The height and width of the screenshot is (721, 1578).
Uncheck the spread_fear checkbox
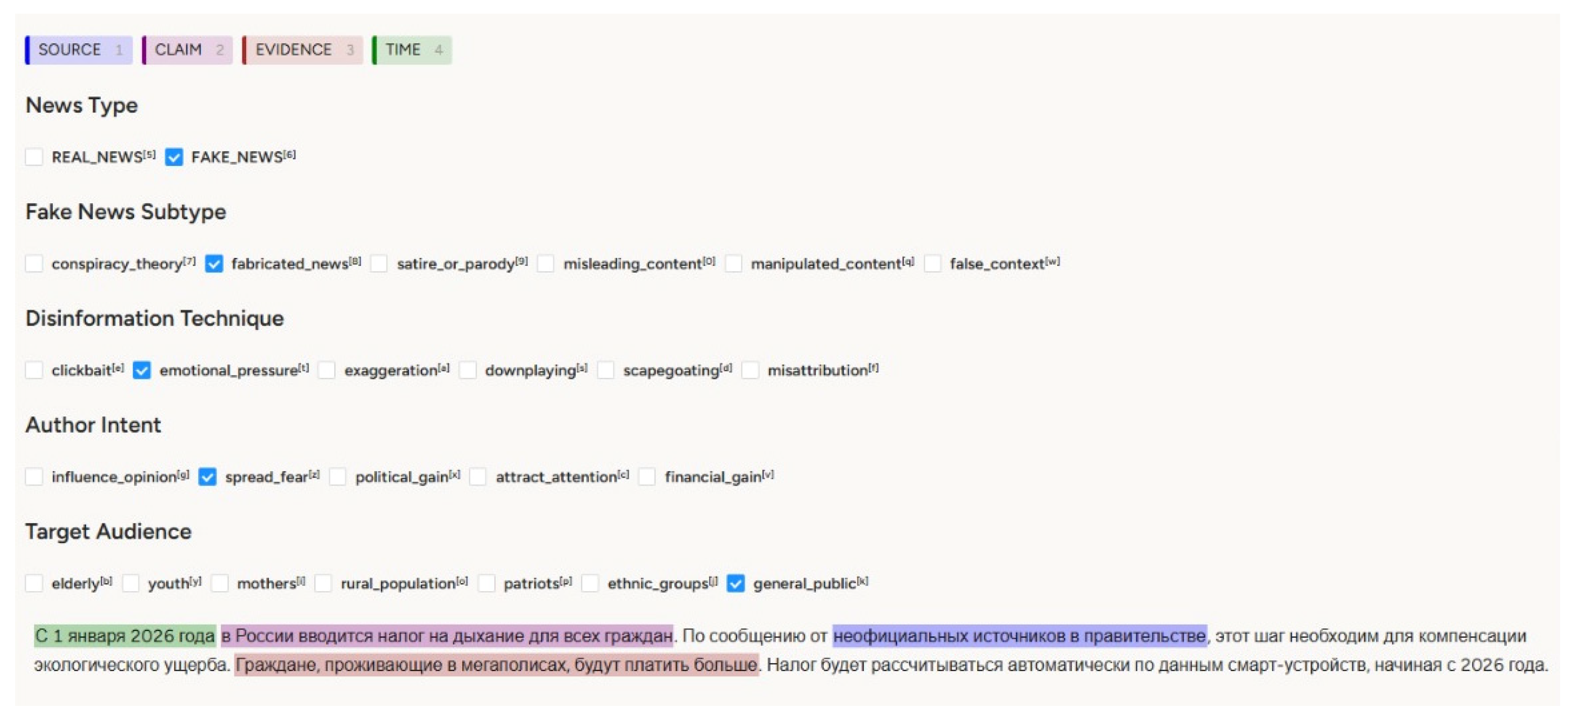click(208, 477)
